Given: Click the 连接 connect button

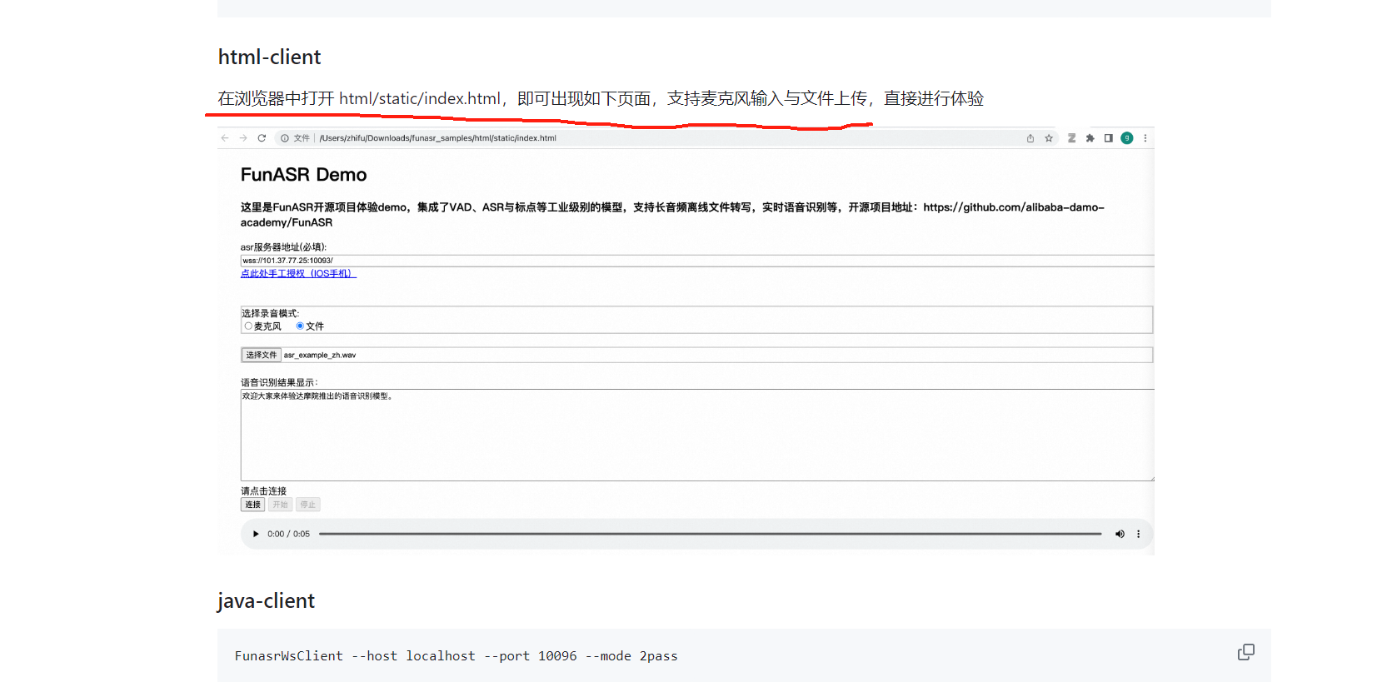Looking at the screenshot, I should click(x=253, y=505).
